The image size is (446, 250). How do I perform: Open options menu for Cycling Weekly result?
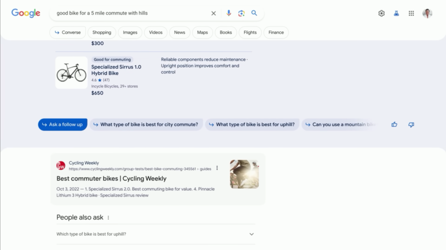point(217,168)
